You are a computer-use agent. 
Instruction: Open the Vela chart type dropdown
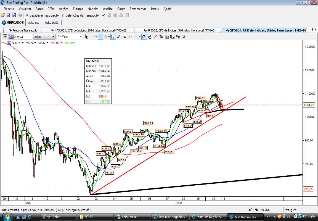(x=69, y=37)
